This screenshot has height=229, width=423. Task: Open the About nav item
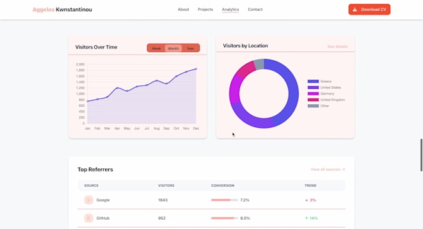(x=183, y=9)
